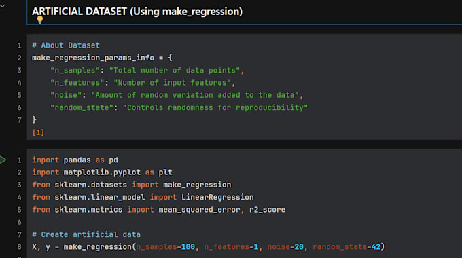
Task: Click 'mean_squared_error' import name
Action: (200, 210)
